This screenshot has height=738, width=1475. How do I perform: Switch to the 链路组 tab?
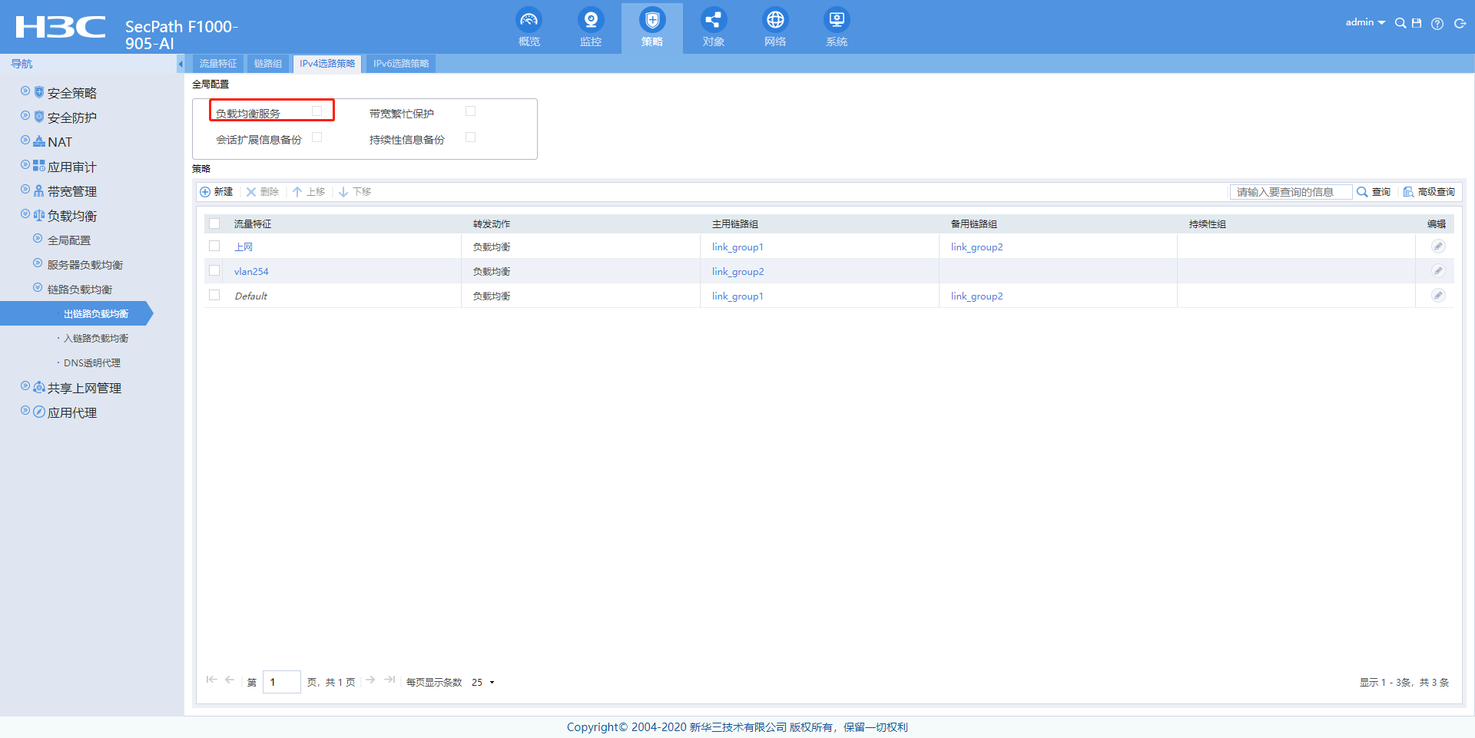[x=268, y=64]
